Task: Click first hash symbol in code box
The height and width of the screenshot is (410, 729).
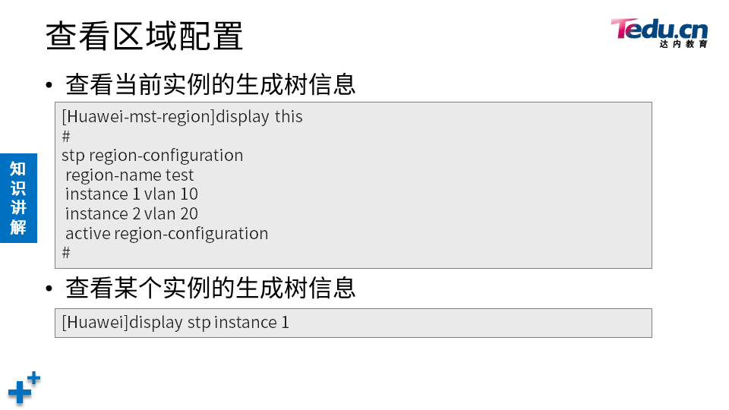Action: pos(66,136)
